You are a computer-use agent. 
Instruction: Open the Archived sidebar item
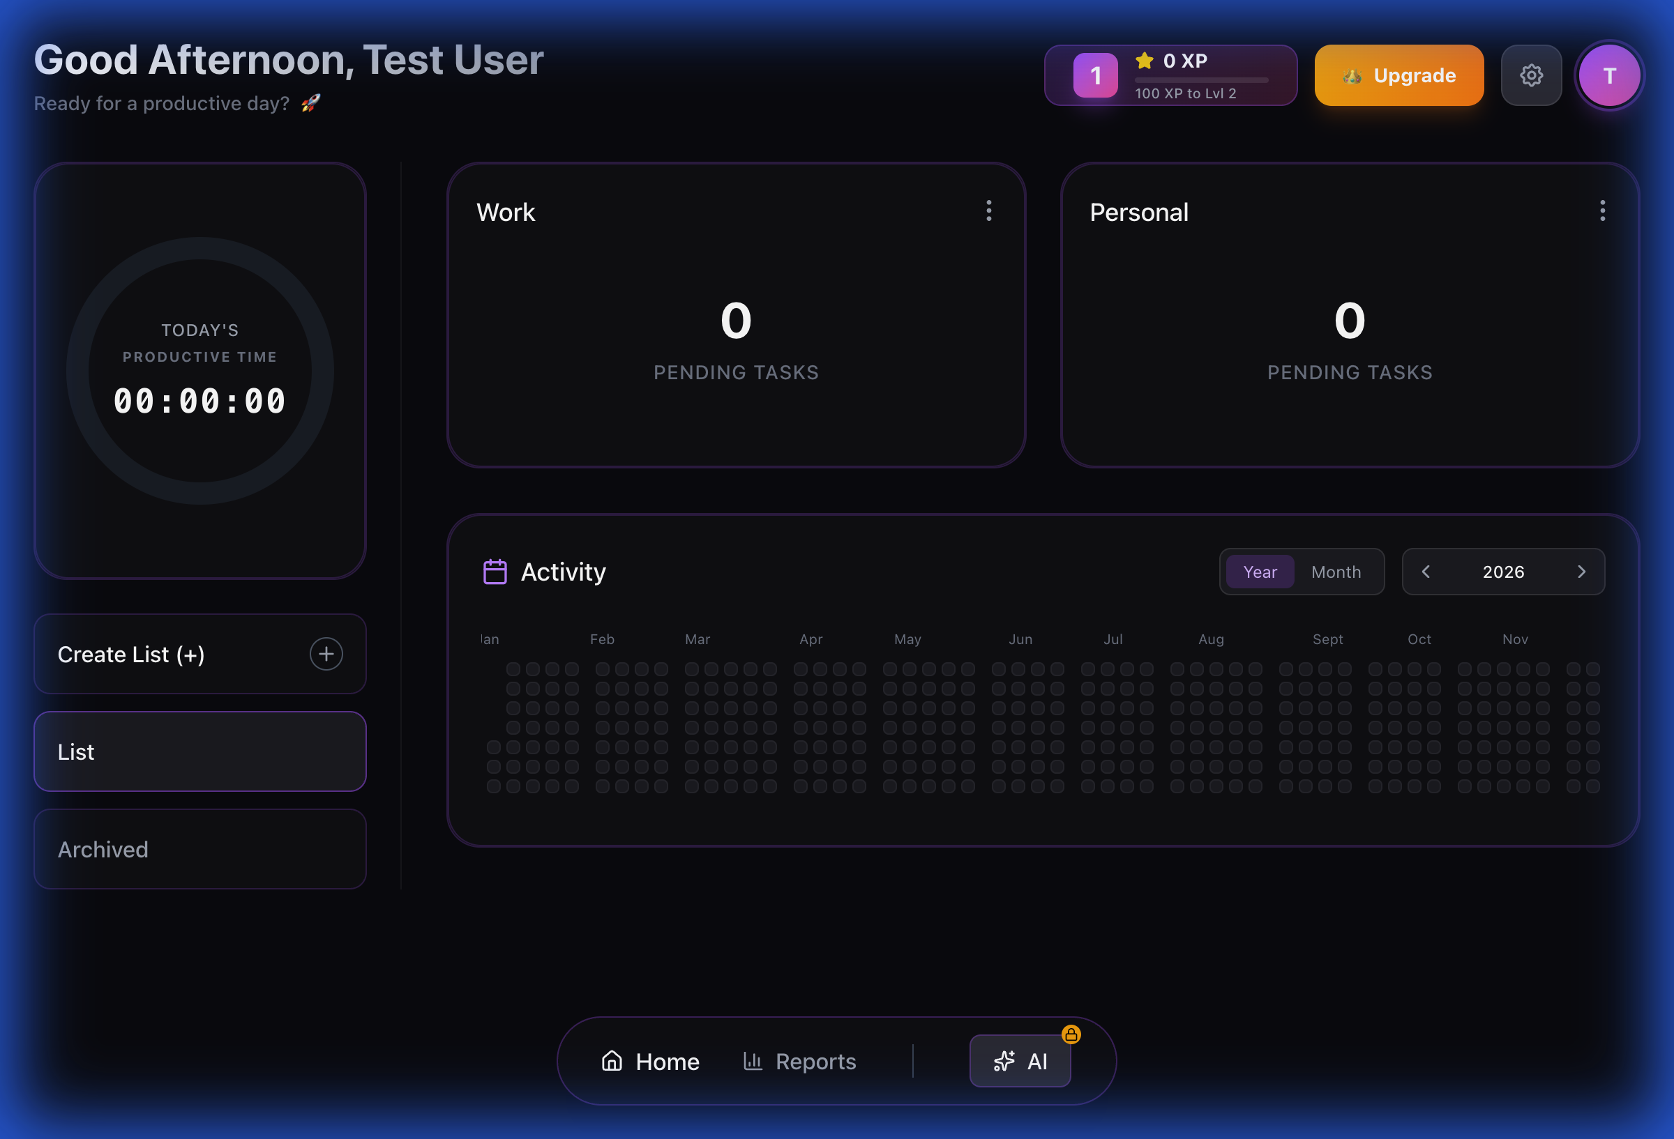click(200, 850)
